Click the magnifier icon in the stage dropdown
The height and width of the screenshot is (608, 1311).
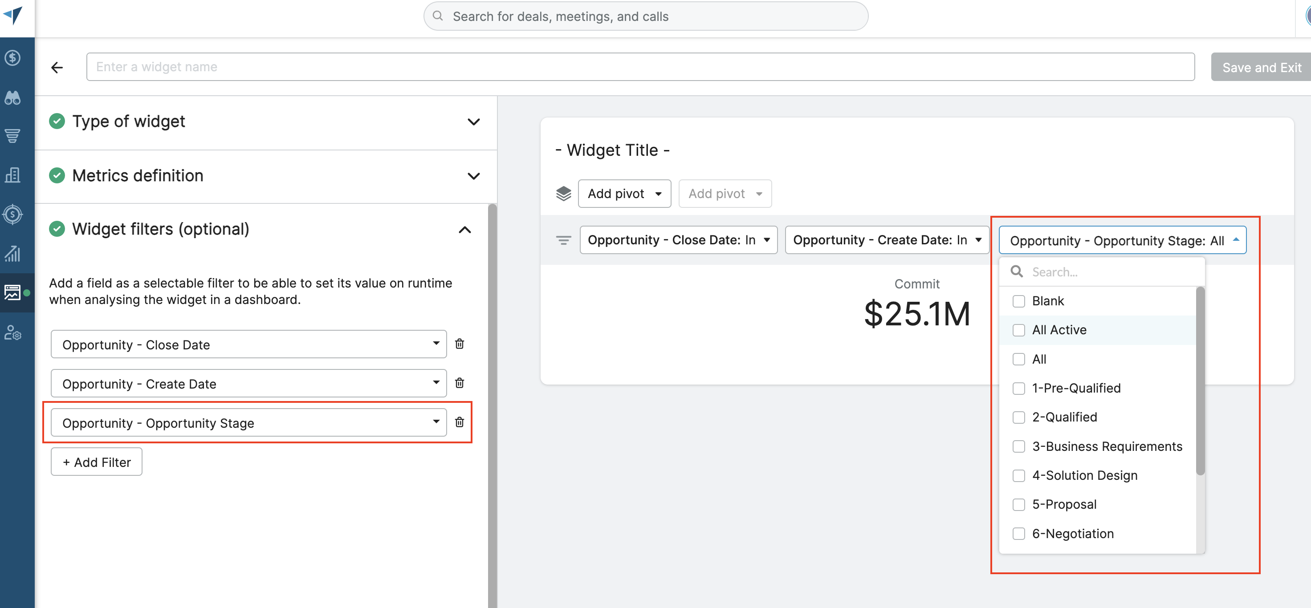pos(1017,272)
